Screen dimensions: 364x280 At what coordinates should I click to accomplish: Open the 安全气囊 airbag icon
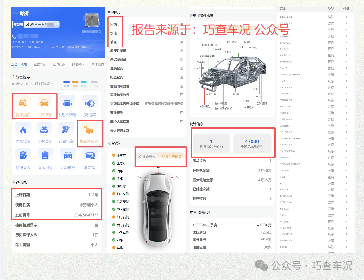[x=66, y=130]
